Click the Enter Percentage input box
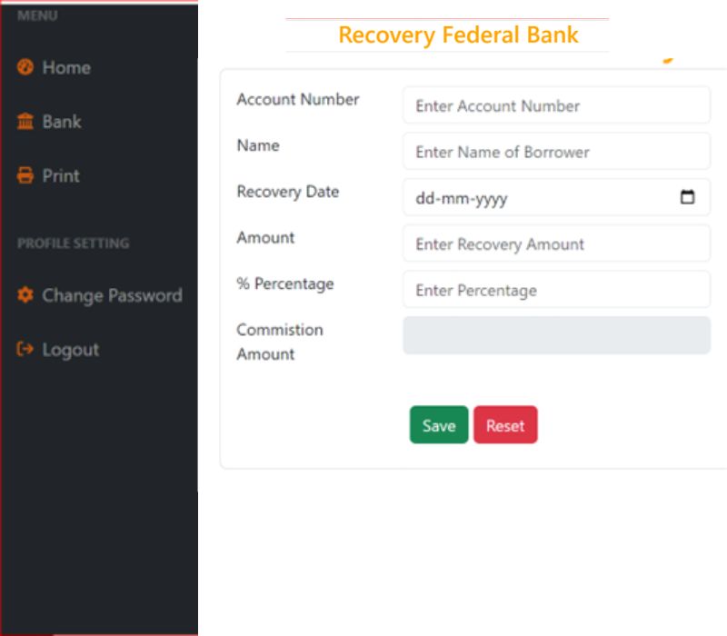727x636 pixels. pos(556,290)
